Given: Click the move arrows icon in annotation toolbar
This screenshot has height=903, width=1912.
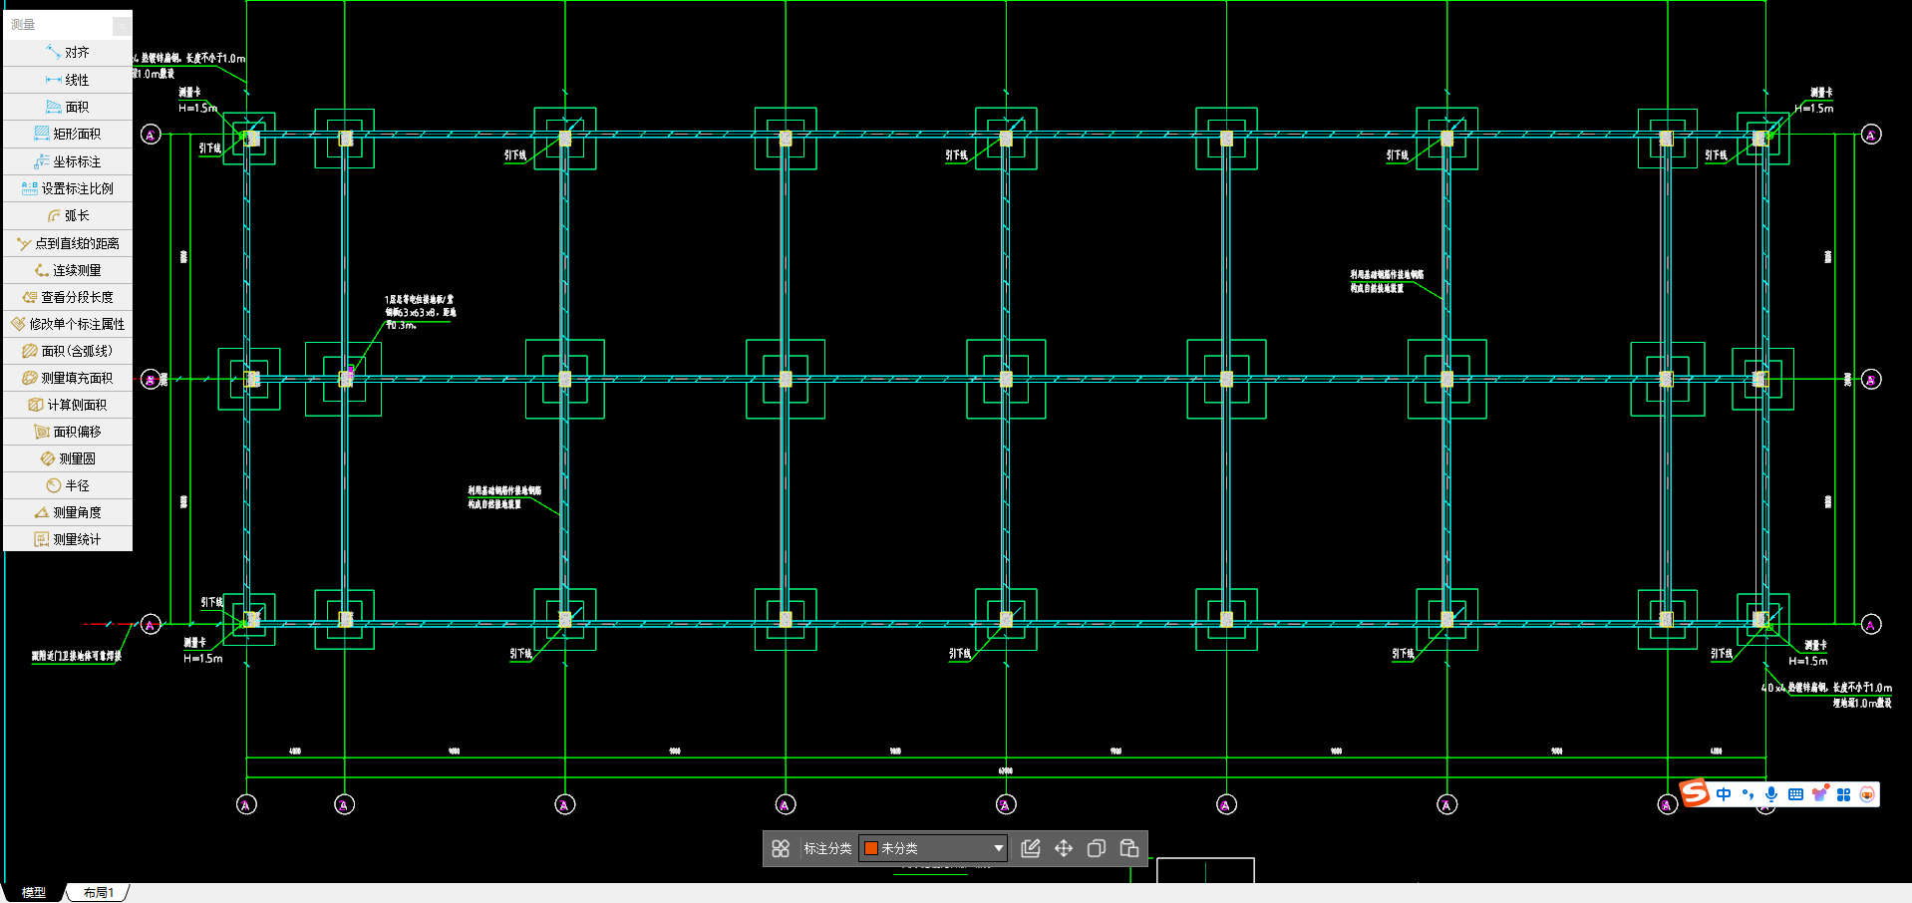Looking at the screenshot, I should pyautogui.click(x=1064, y=848).
